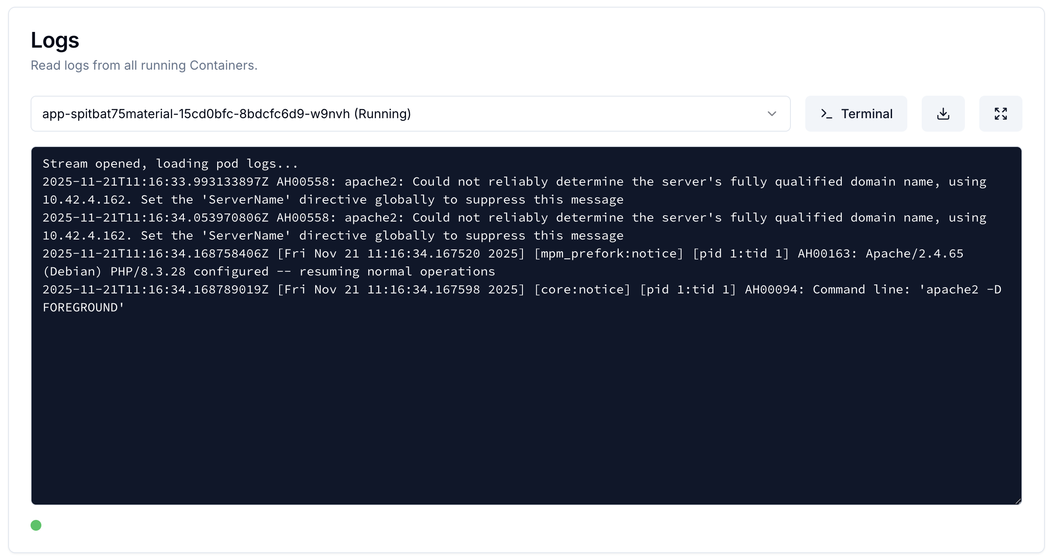
Task: Click the prompt icon on the Terminal button
Action: click(826, 114)
